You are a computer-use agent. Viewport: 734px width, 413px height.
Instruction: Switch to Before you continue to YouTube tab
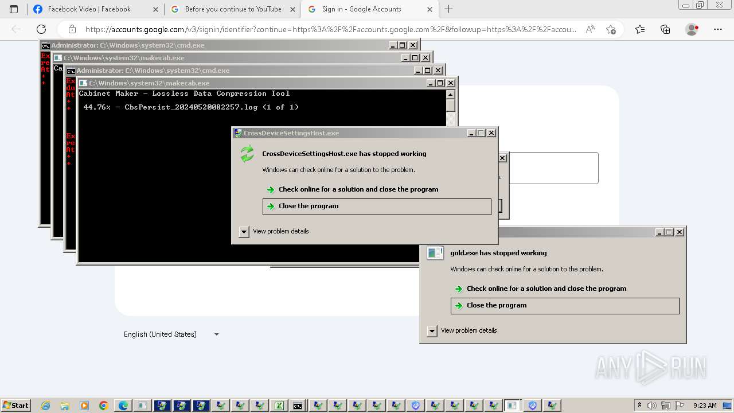tap(232, 9)
